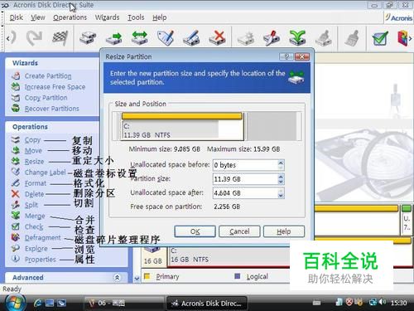
Task: Click spinner of Partition size
Action: click(x=281, y=179)
